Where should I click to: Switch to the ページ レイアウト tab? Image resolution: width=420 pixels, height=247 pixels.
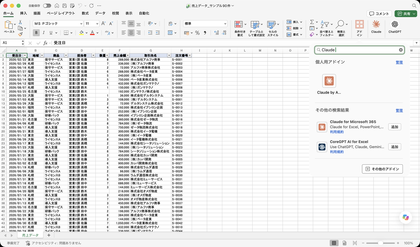(x=61, y=13)
